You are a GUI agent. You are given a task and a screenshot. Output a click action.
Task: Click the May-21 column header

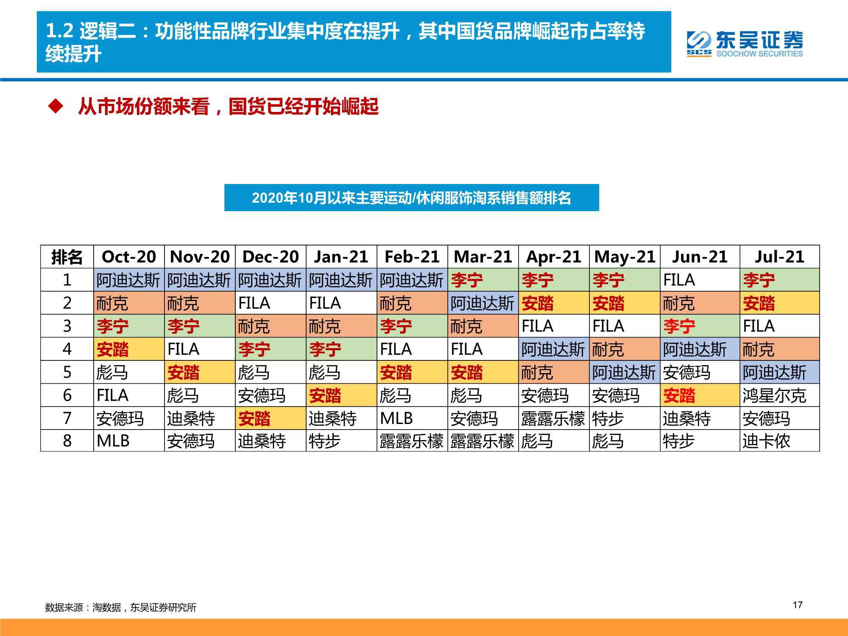[625, 257]
